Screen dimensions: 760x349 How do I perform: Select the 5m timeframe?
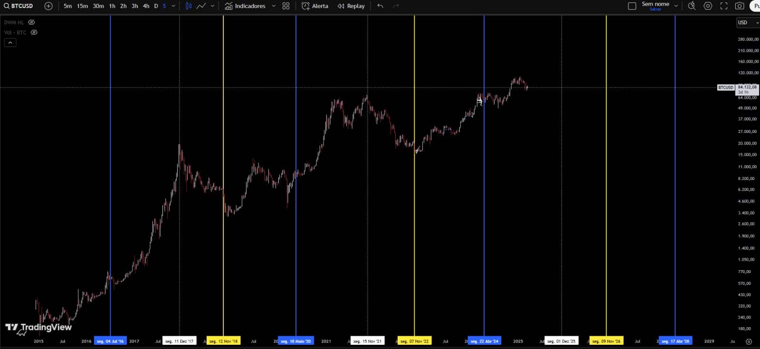coord(67,6)
